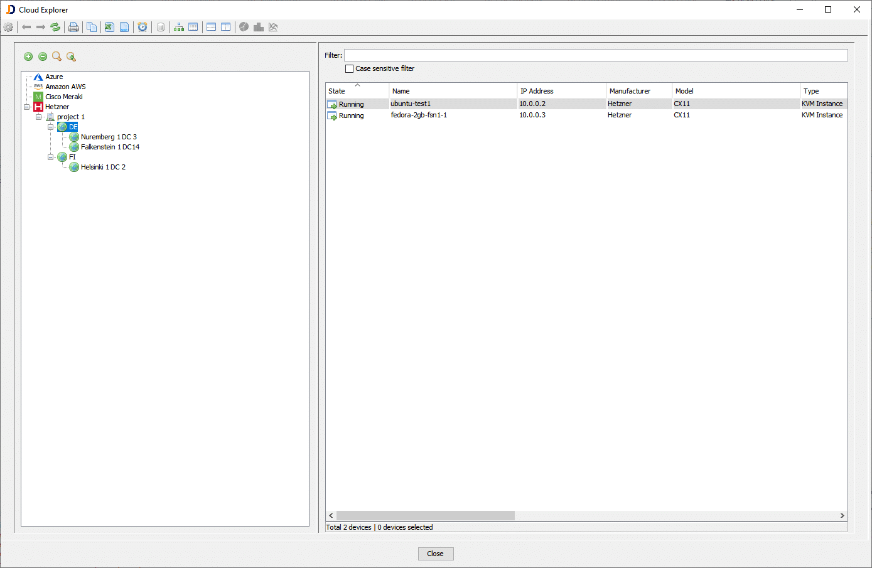Expand all nodes with green plus icon
The height and width of the screenshot is (568, 872).
pyautogui.click(x=28, y=56)
